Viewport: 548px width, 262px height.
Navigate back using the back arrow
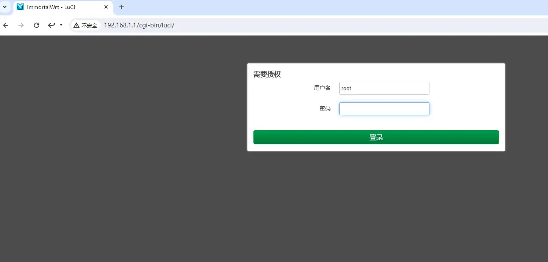6,25
